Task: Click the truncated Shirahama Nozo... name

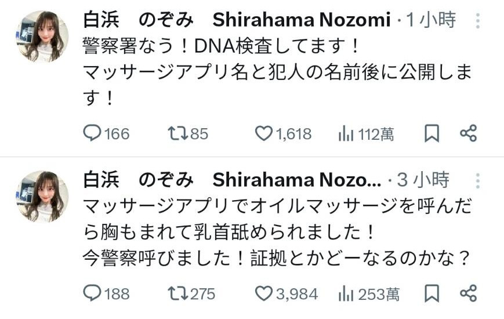Action: [x=297, y=180]
